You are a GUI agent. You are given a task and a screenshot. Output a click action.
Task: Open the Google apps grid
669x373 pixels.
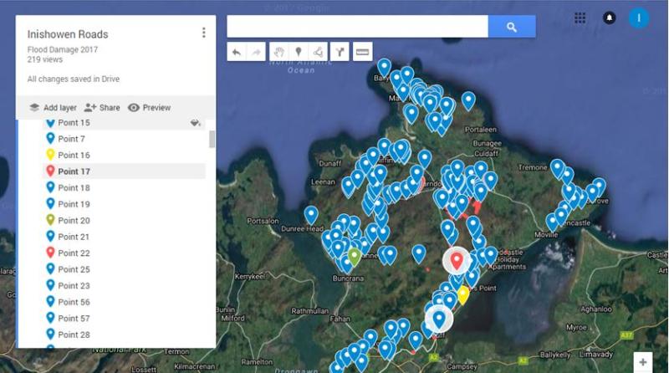pos(580,18)
